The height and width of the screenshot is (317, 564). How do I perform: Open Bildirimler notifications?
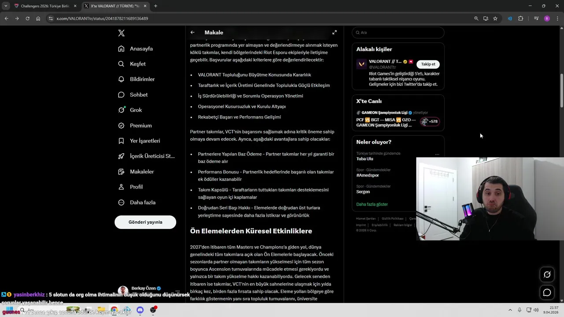tap(136, 79)
